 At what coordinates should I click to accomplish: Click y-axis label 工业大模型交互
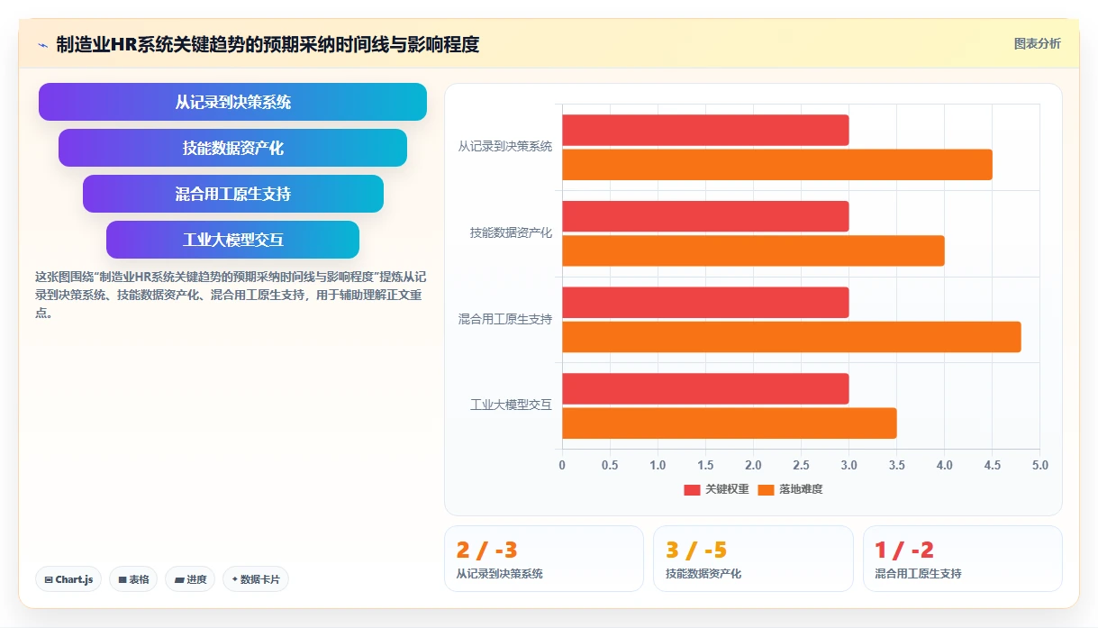click(x=511, y=405)
